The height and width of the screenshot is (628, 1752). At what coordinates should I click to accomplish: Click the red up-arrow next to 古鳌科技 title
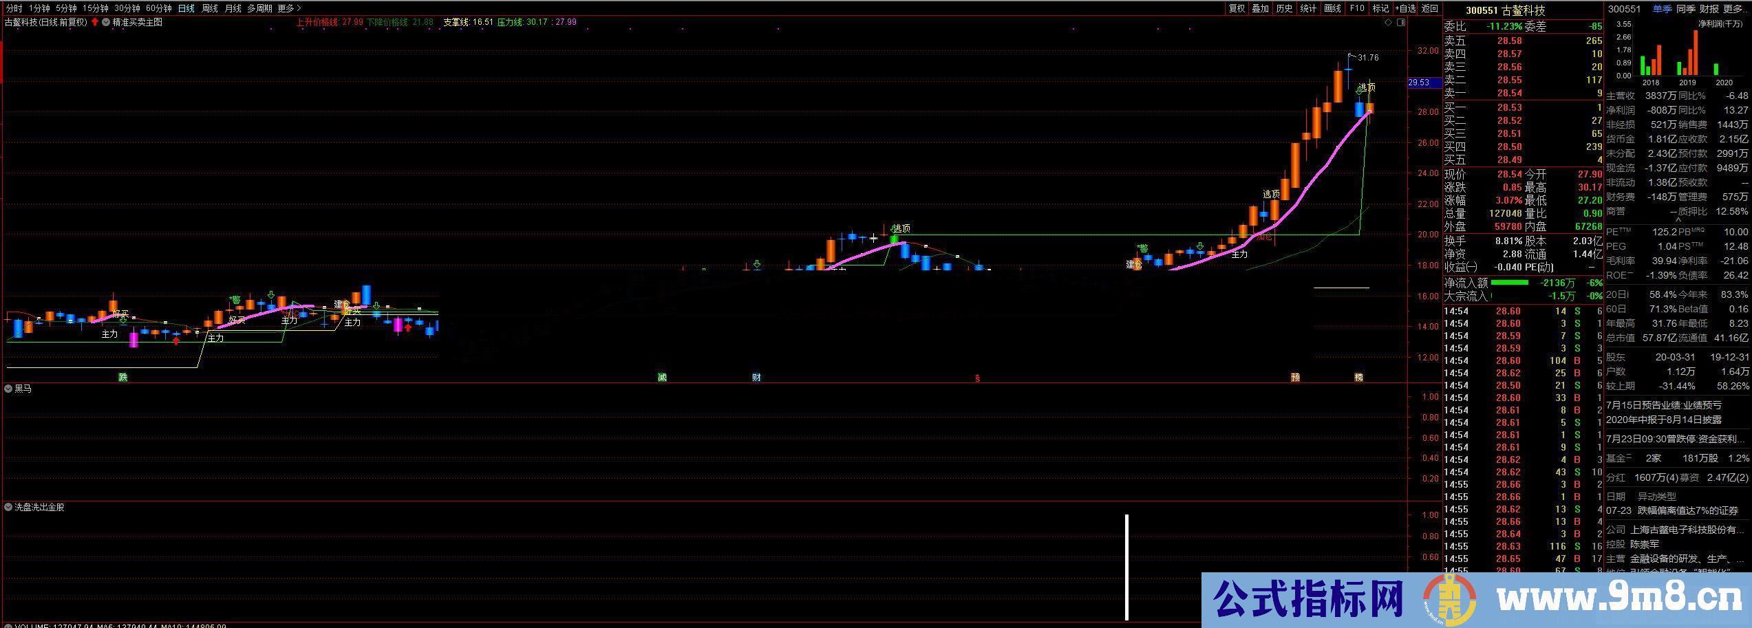pos(94,22)
